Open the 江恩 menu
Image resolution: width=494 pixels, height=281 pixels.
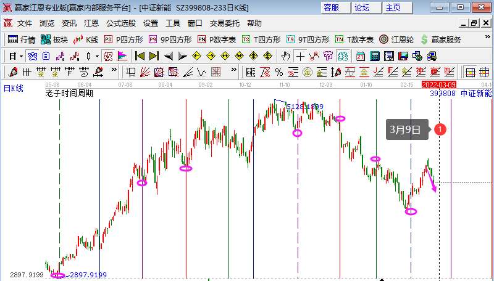click(91, 23)
